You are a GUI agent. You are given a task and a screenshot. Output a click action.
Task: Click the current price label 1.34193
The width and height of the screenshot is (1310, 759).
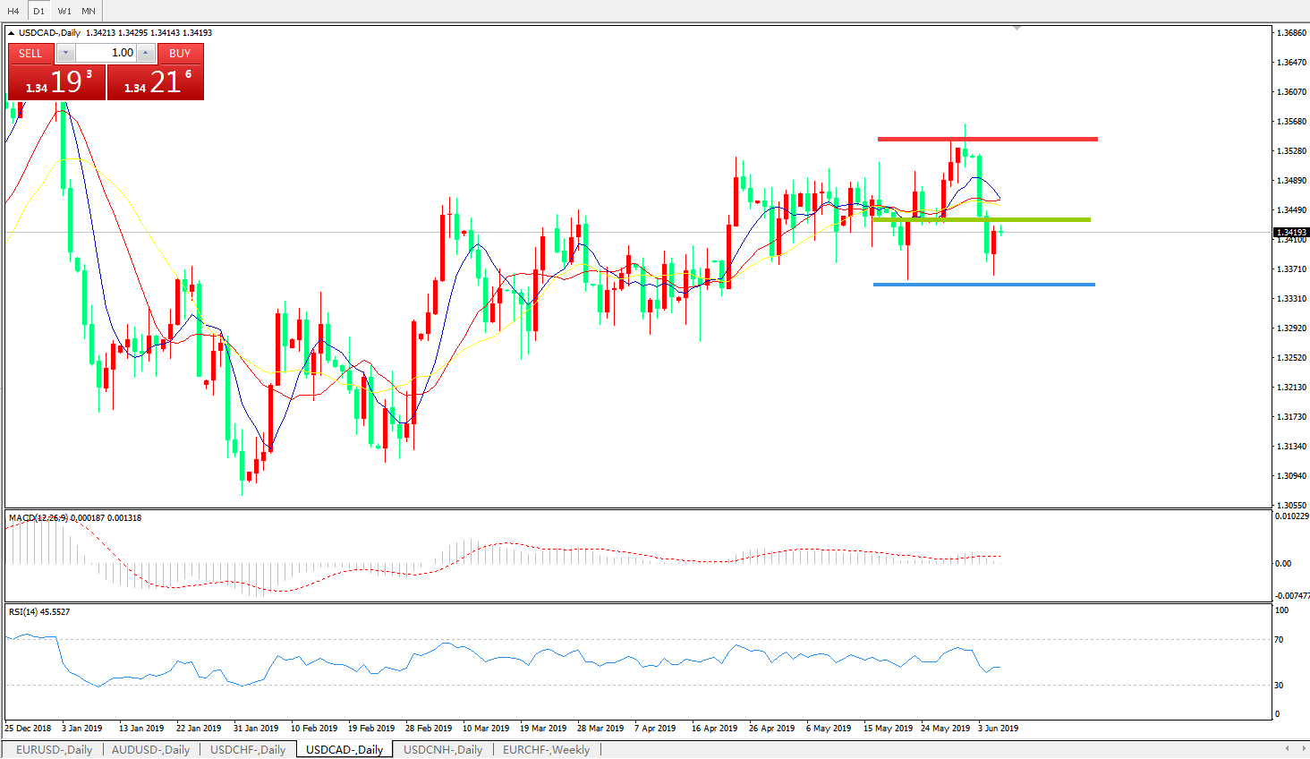point(1290,233)
